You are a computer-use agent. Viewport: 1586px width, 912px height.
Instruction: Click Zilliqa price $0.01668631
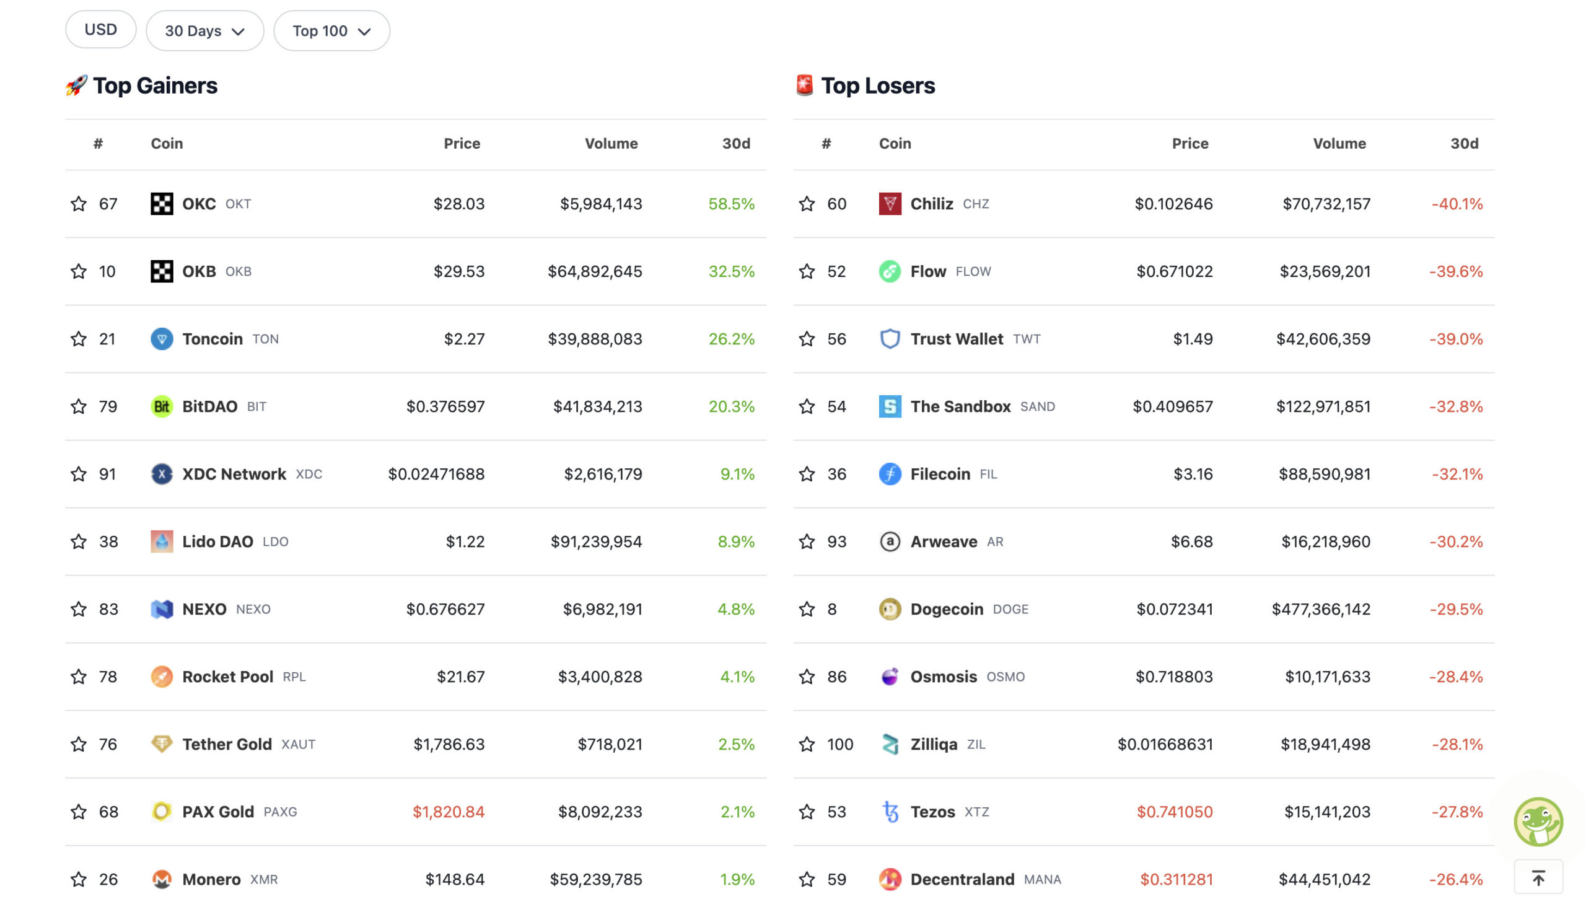1165,744
